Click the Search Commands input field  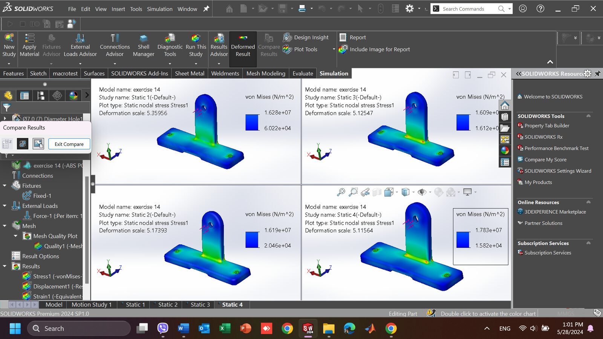click(467, 9)
